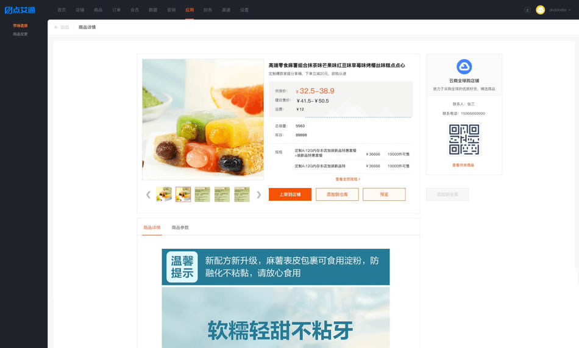The image size is (579, 348).
Task: Click the 商品详情 breadcrumb title
Action: [x=87, y=27]
